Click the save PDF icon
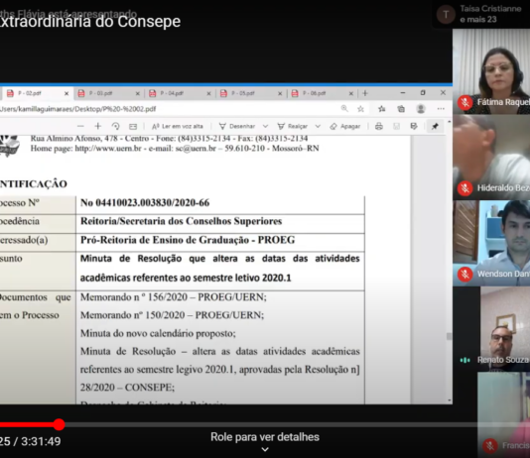The height and width of the screenshot is (458, 530). pos(396,126)
